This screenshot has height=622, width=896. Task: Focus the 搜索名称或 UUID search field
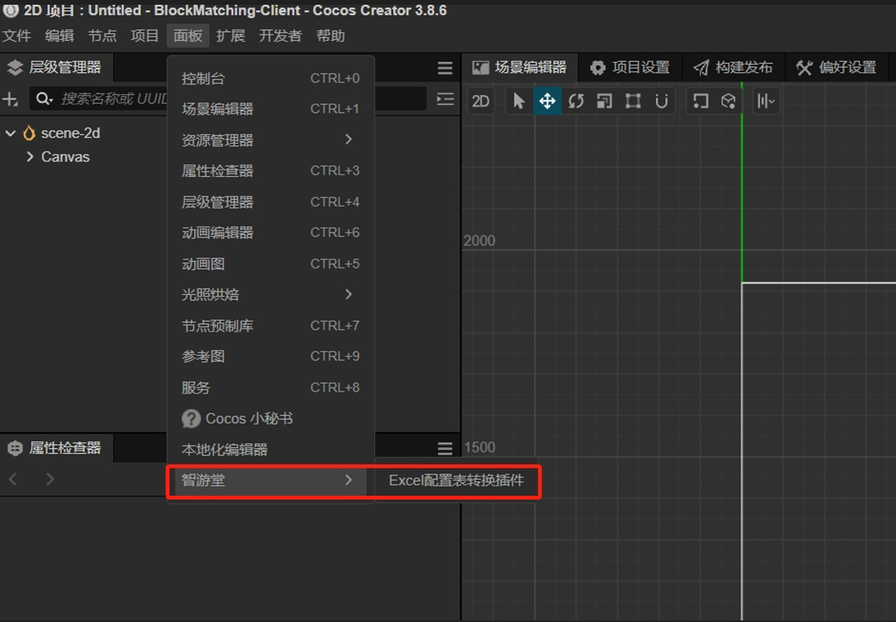pyautogui.click(x=229, y=99)
